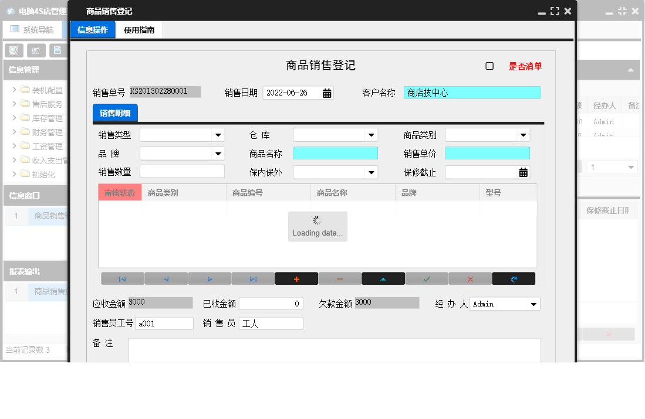Screen dimensions: 645x419
Task: Add a new sale record with the plus icon
Action: pos(296,278)
